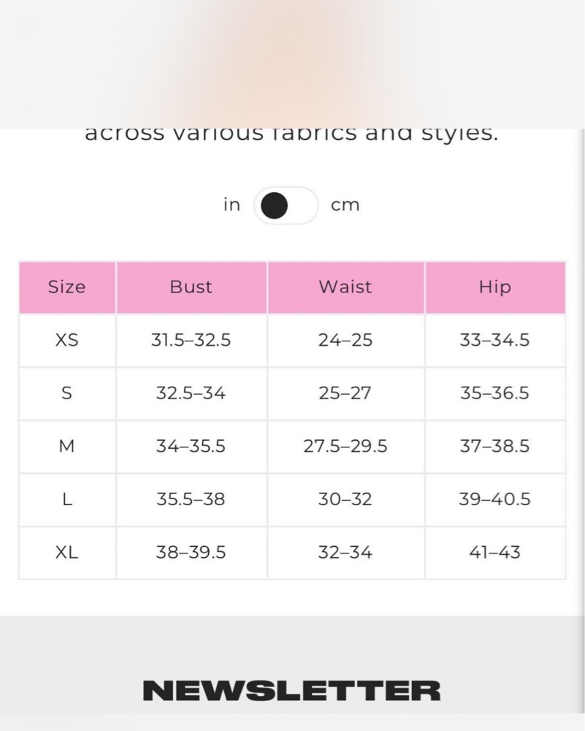Select the M size row label

click(x=67, y=447)
